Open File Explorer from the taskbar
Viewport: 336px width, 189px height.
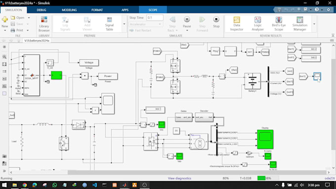coord(14,185)
